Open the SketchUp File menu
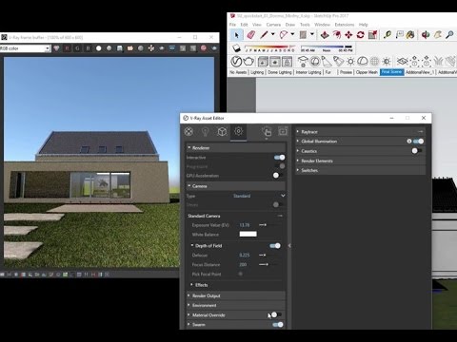Viewport: 457px width, 342px height. [232, 25]
